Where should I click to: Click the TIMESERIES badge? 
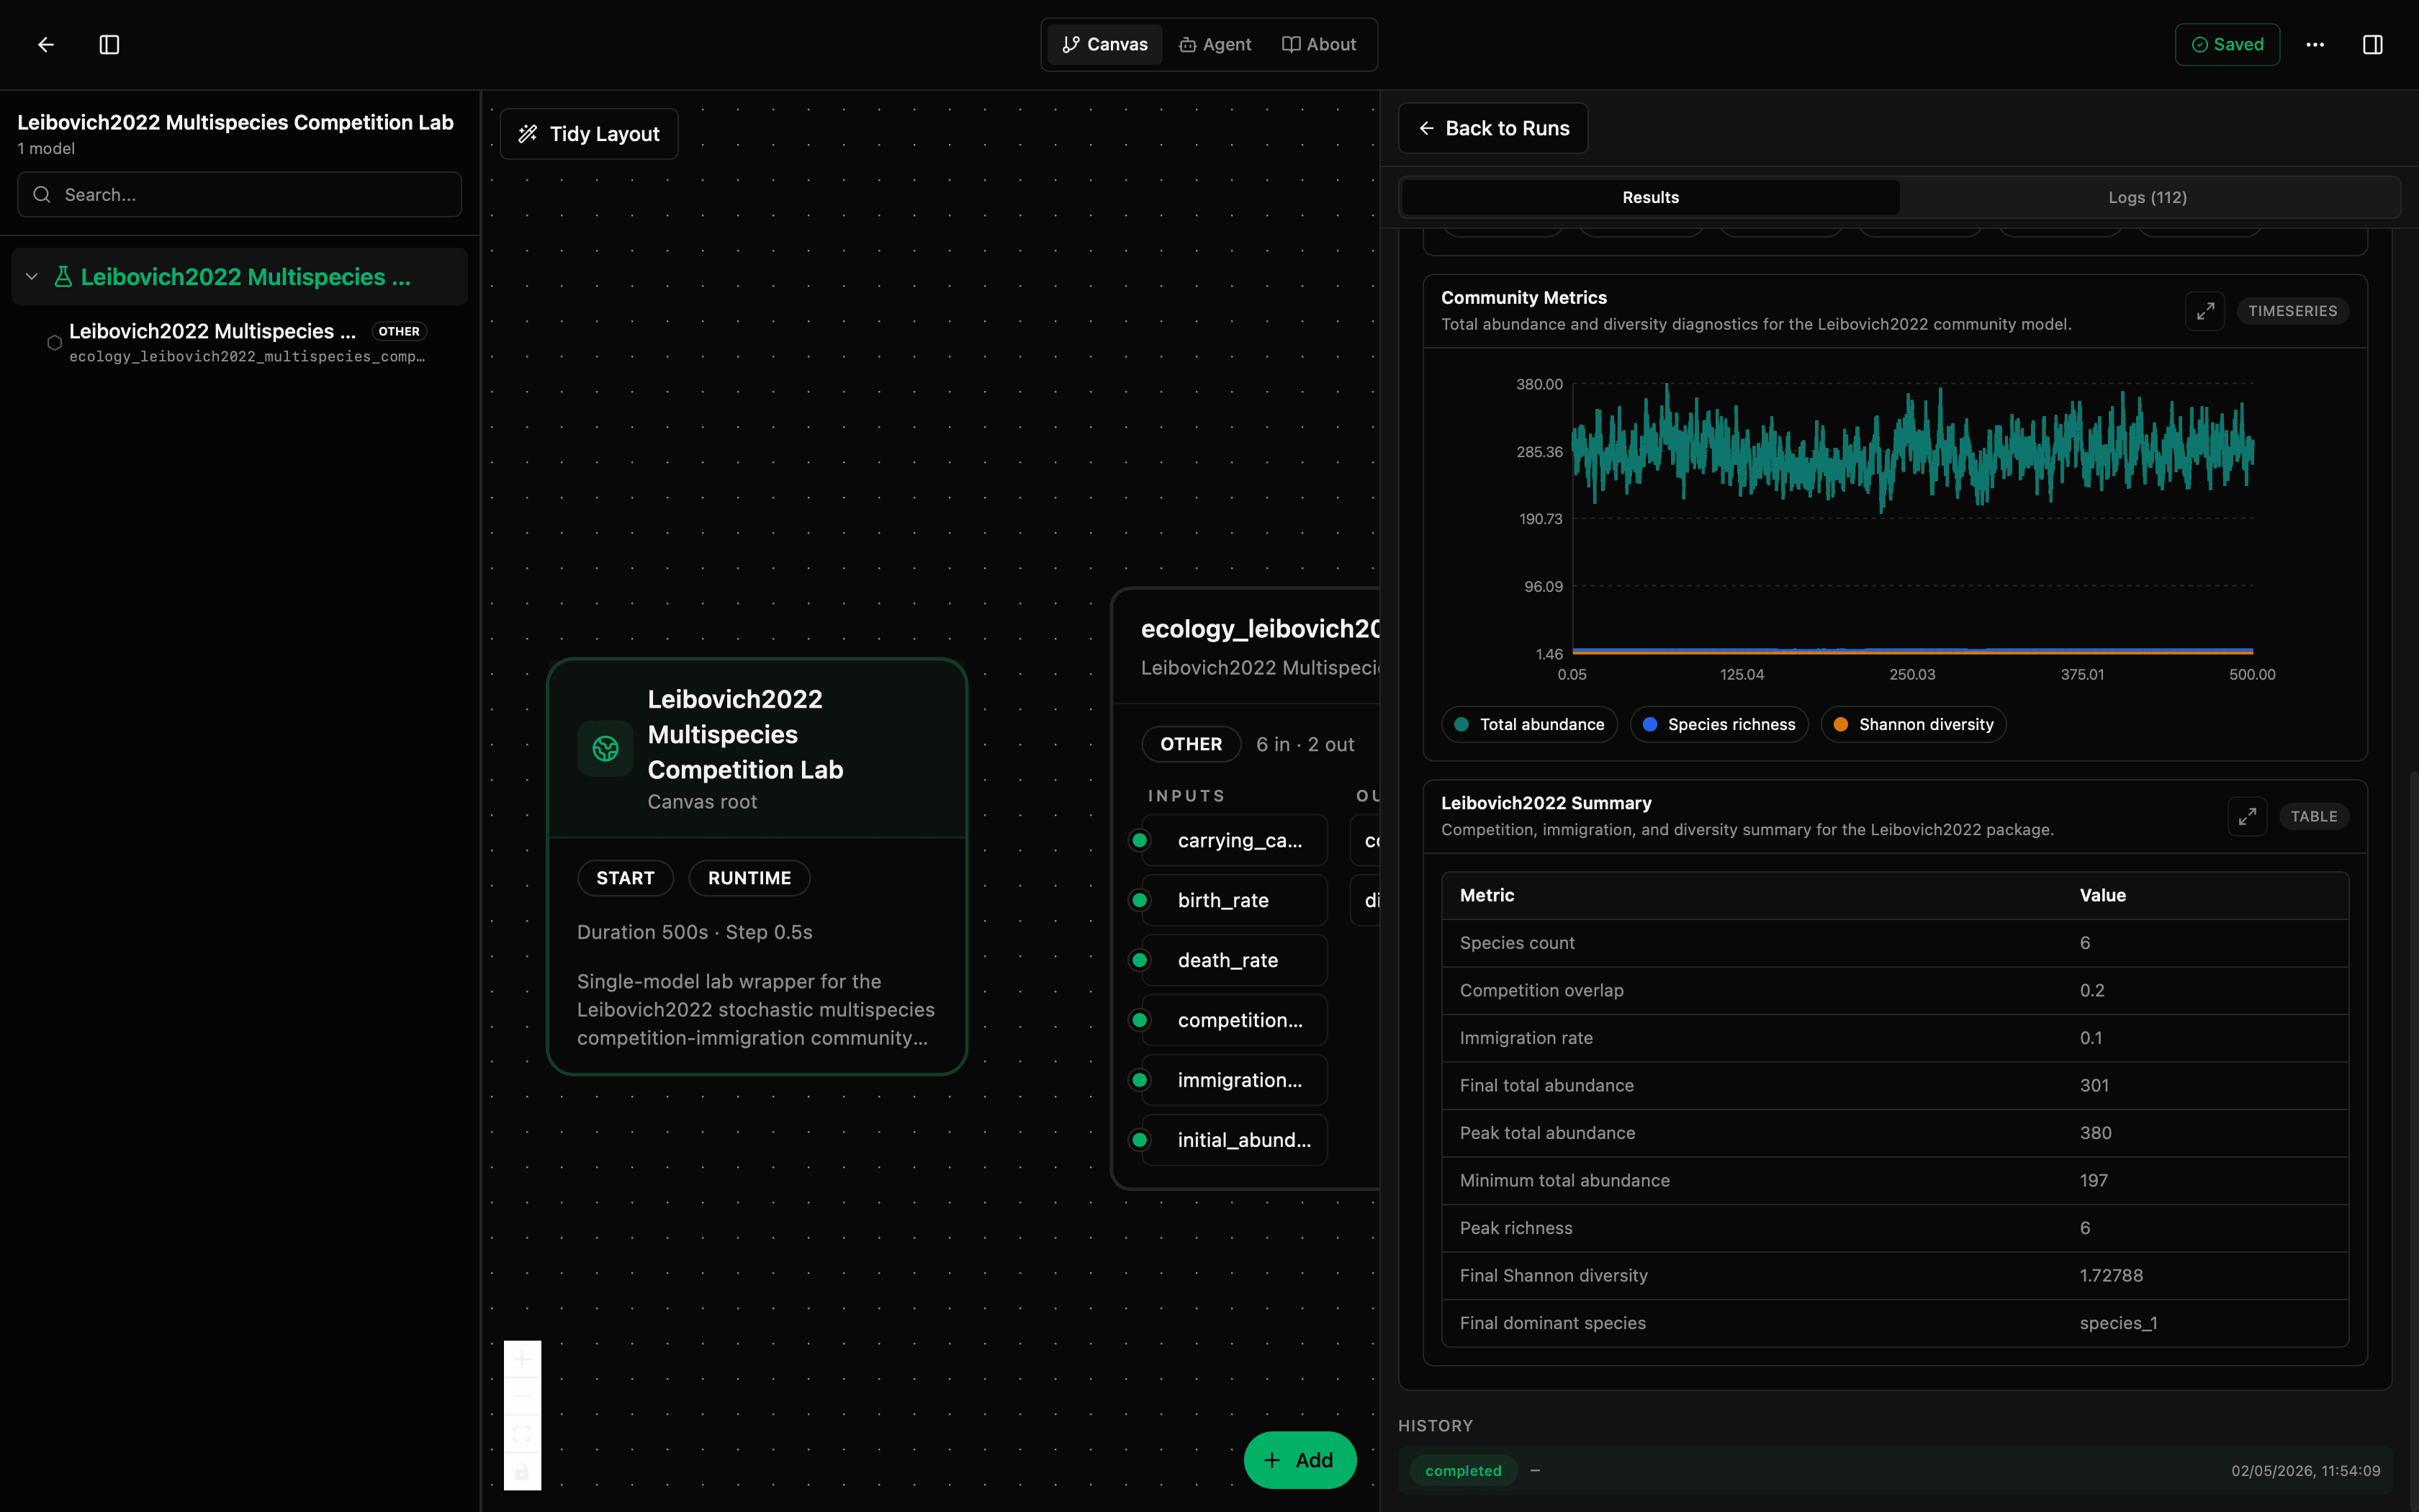click(2292, 311)
